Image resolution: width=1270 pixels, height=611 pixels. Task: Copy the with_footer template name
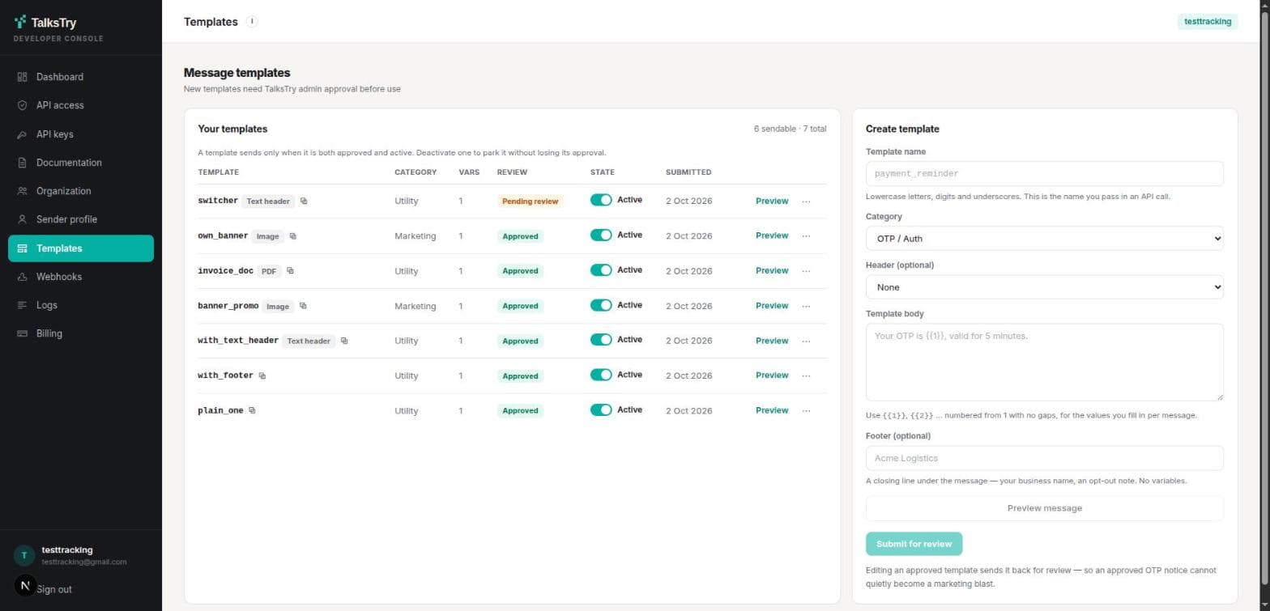point(262,376)
